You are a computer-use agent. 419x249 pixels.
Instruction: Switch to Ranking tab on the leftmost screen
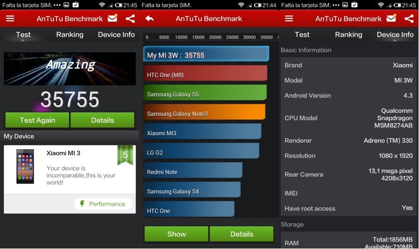click(x=70, y=35)
